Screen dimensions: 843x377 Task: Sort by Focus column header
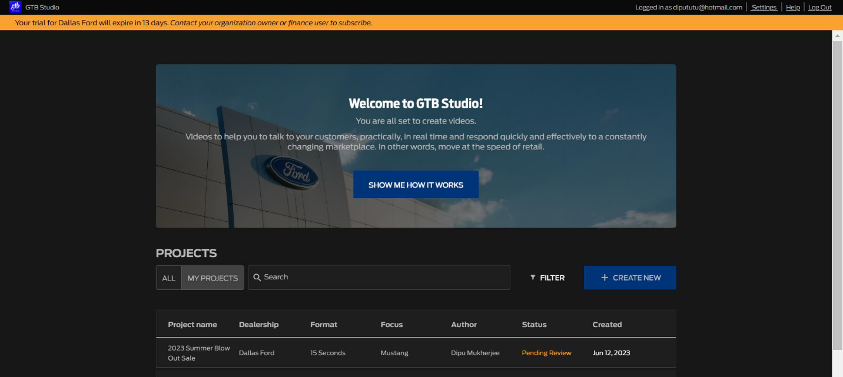click(391, 325)
